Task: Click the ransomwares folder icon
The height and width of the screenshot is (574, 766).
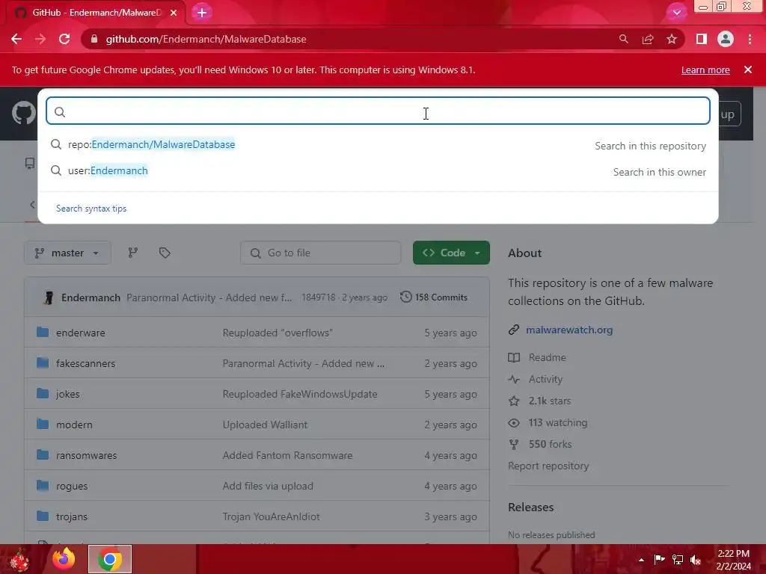Action: pyautogui.click(x=43, y=455)
